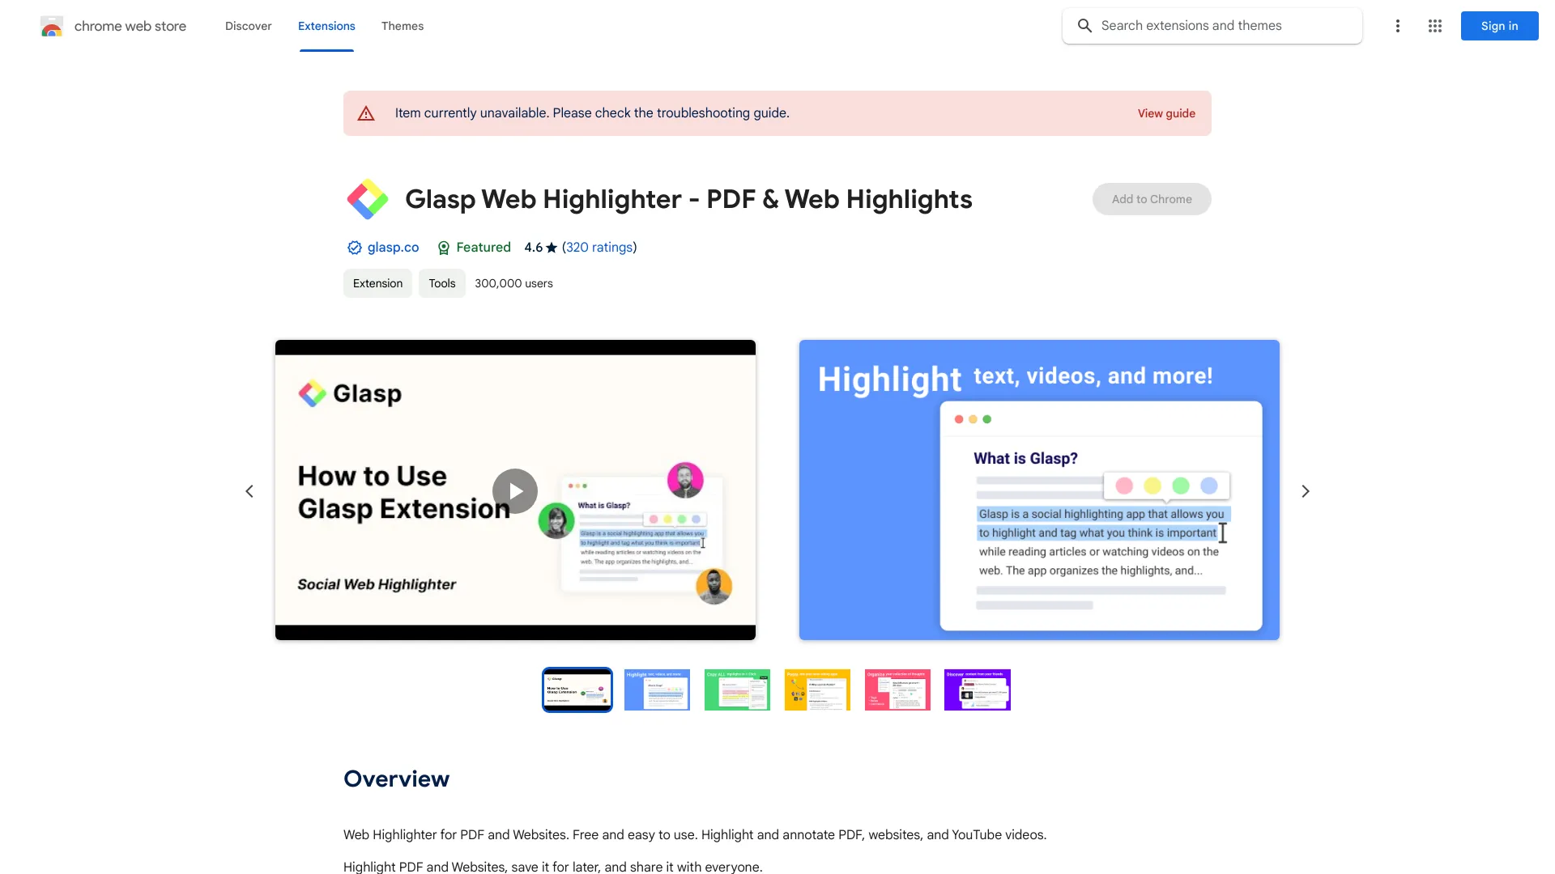Click the View guide troubleshooting link
The width and height of the screenshot is (1555, 874).
pos(1166,113)
